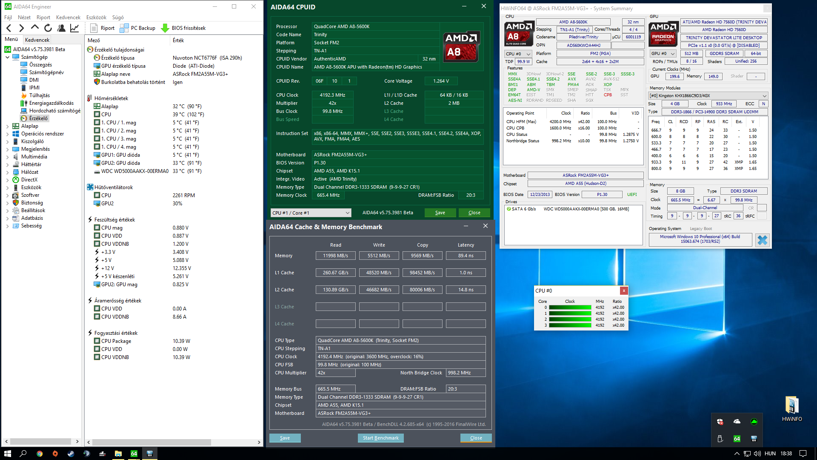Select the IPMI tree entry
The height and width of the screenshot is (460, 817).
(34, 88)
